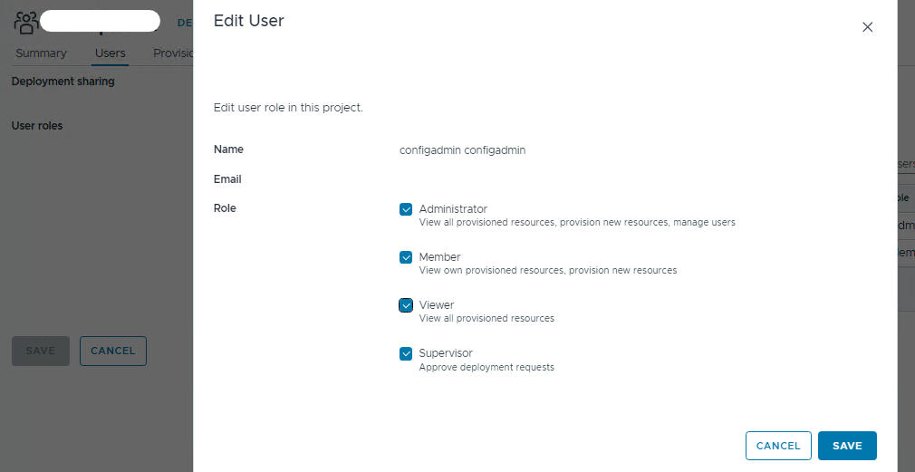915x472 pixels.
Task: Click the configadmin configadmin name value
Action: [x=462, y=150]
